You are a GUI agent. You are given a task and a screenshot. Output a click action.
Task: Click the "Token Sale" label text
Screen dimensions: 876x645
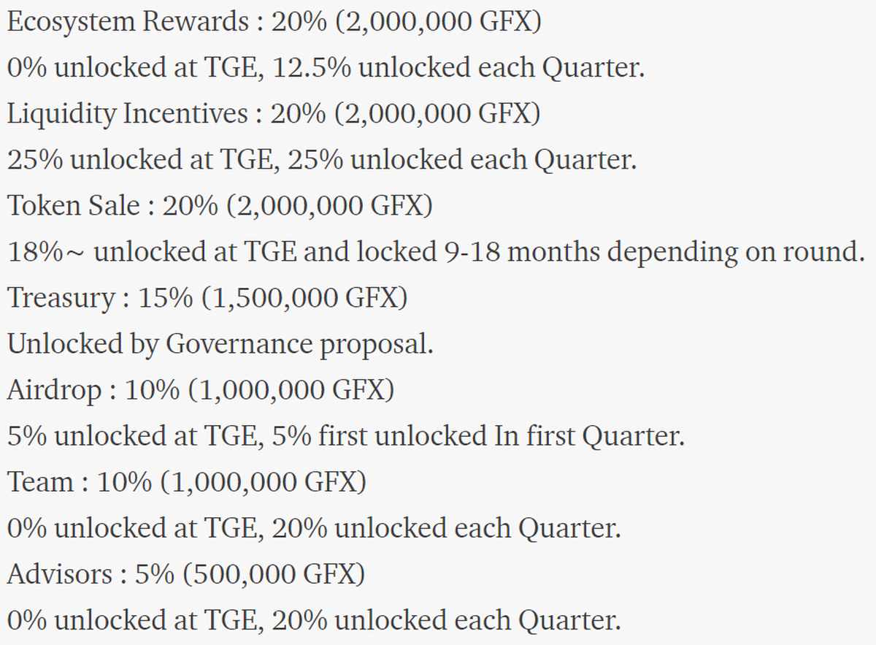click(73, 206)
